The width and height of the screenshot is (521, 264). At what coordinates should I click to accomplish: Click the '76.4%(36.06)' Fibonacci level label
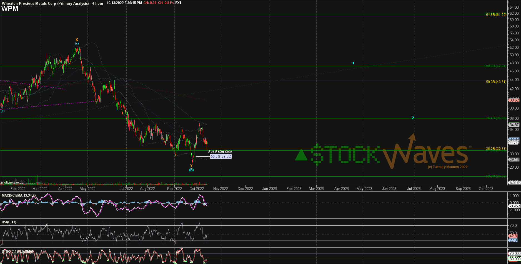coord(496,118)
